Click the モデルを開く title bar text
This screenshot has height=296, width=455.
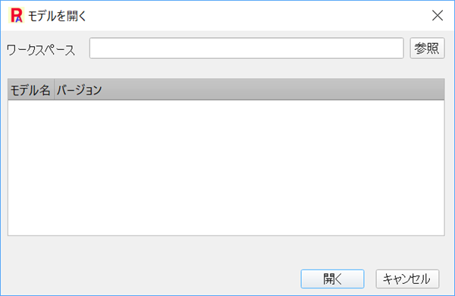57,16
